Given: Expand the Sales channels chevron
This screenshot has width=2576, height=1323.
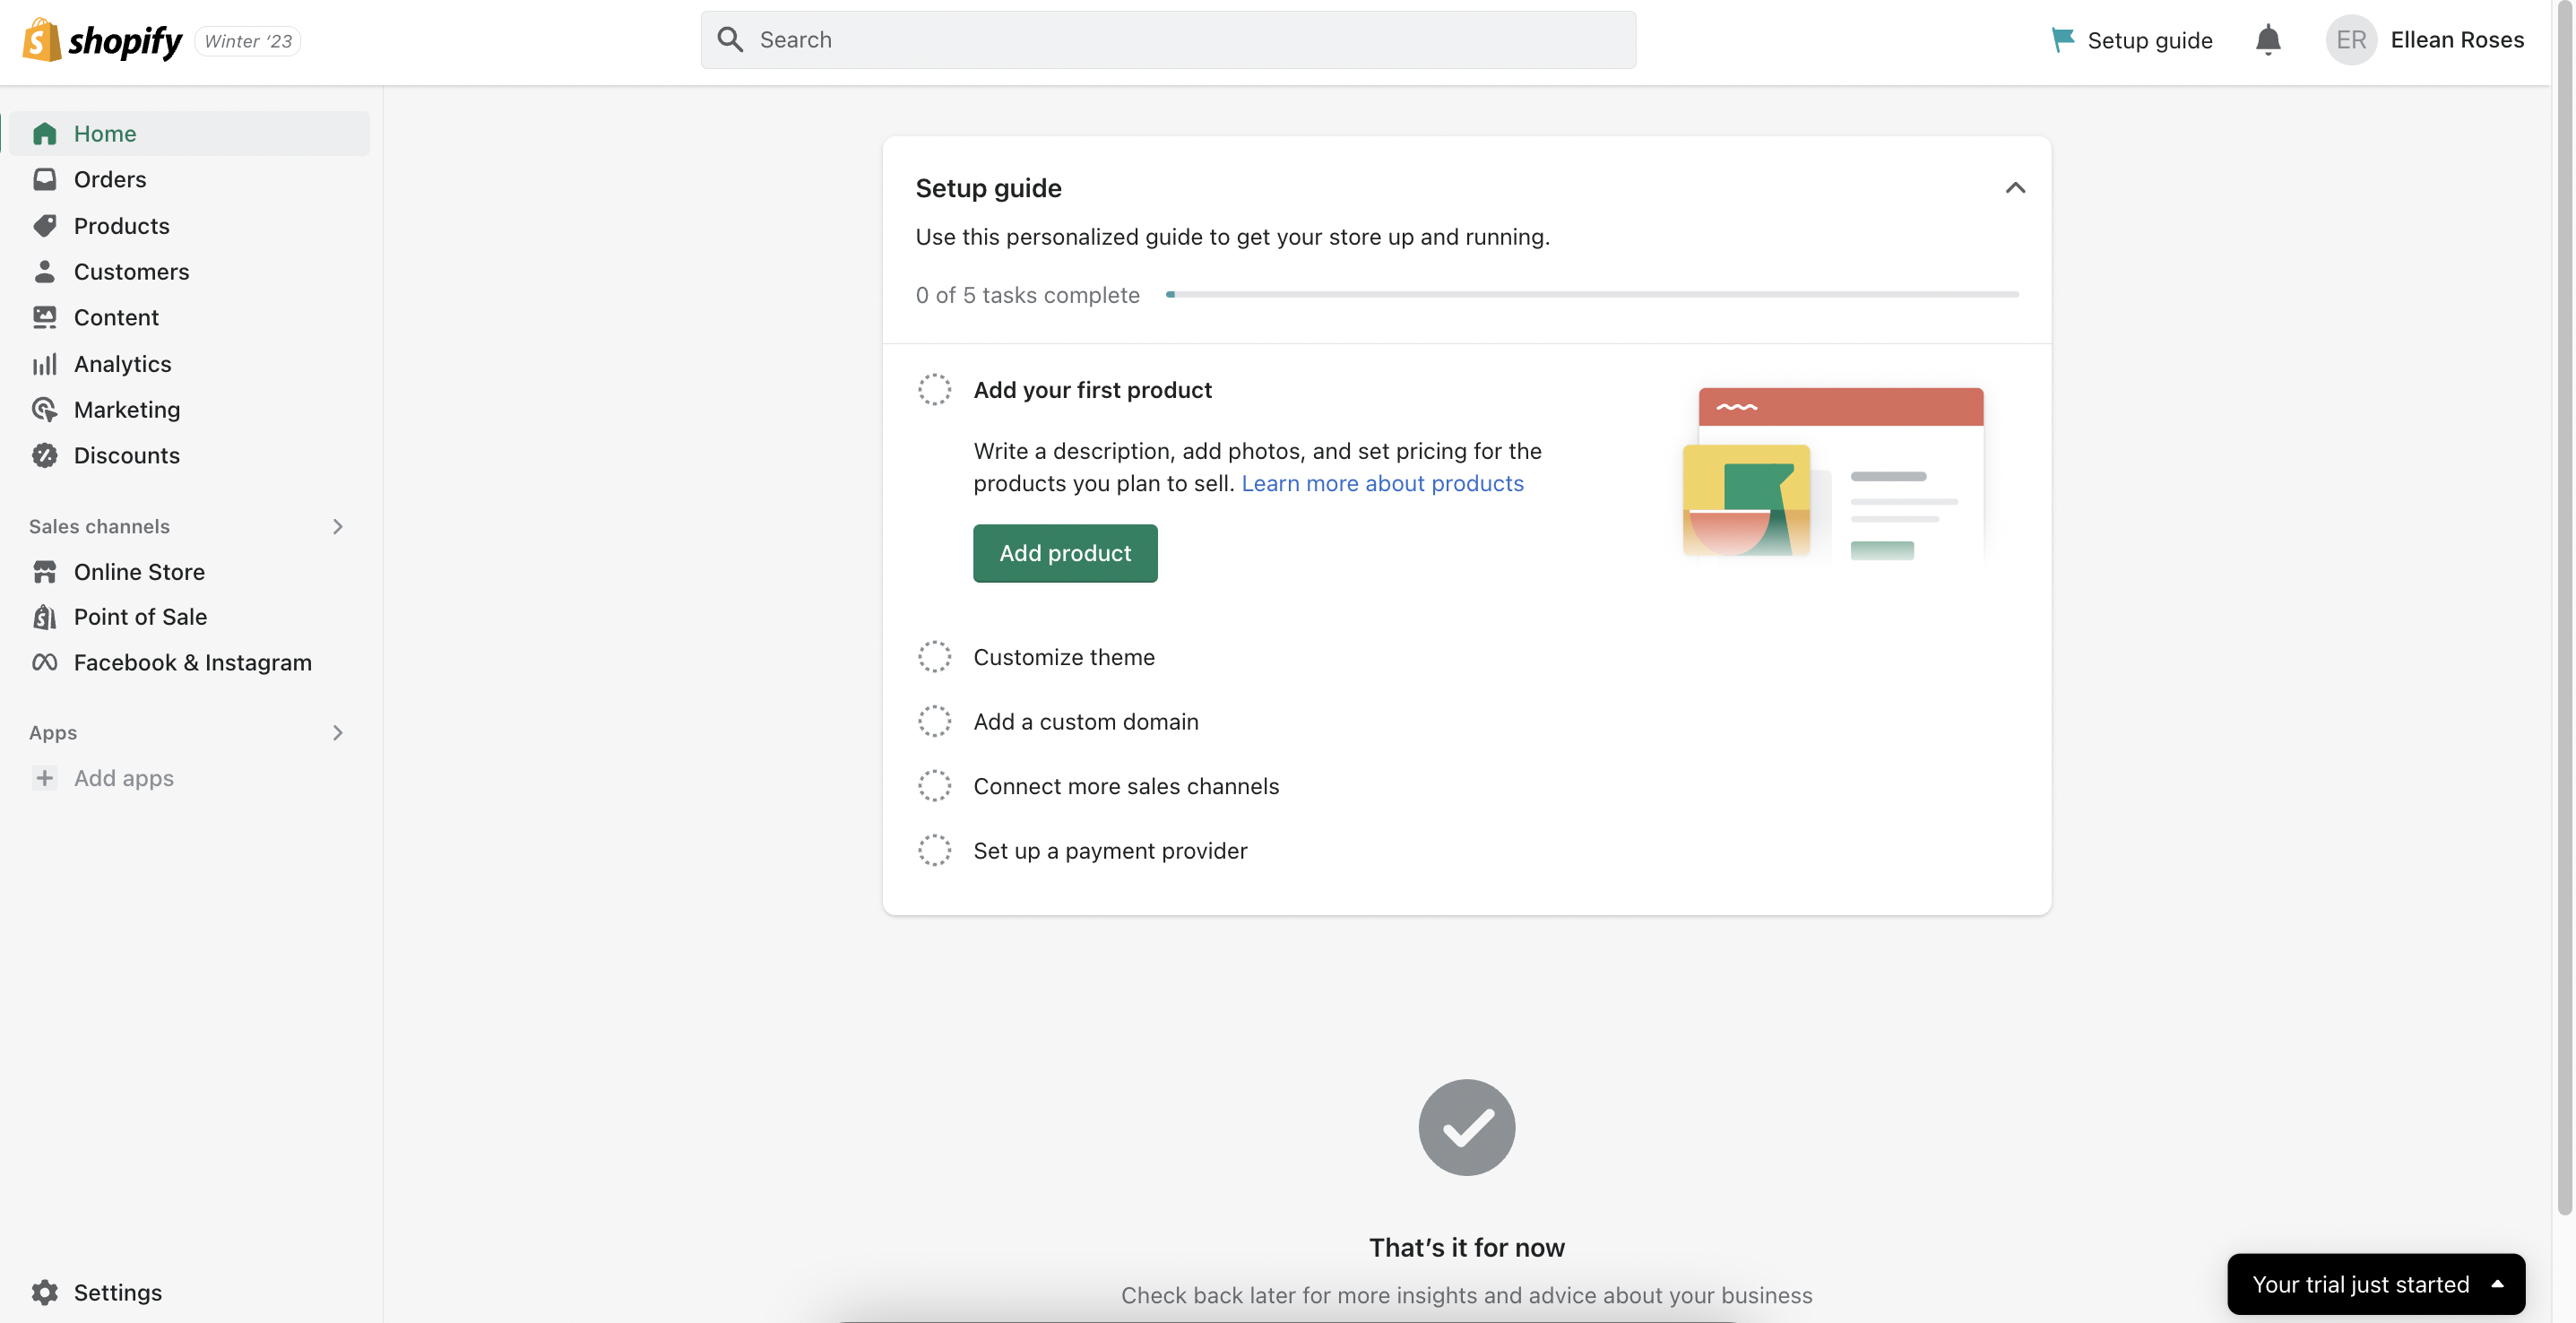Looking at the screenshot, I should point(337,526).
